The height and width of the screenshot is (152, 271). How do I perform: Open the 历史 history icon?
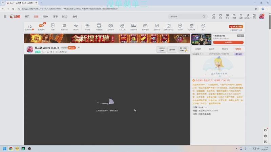point(214,16)
